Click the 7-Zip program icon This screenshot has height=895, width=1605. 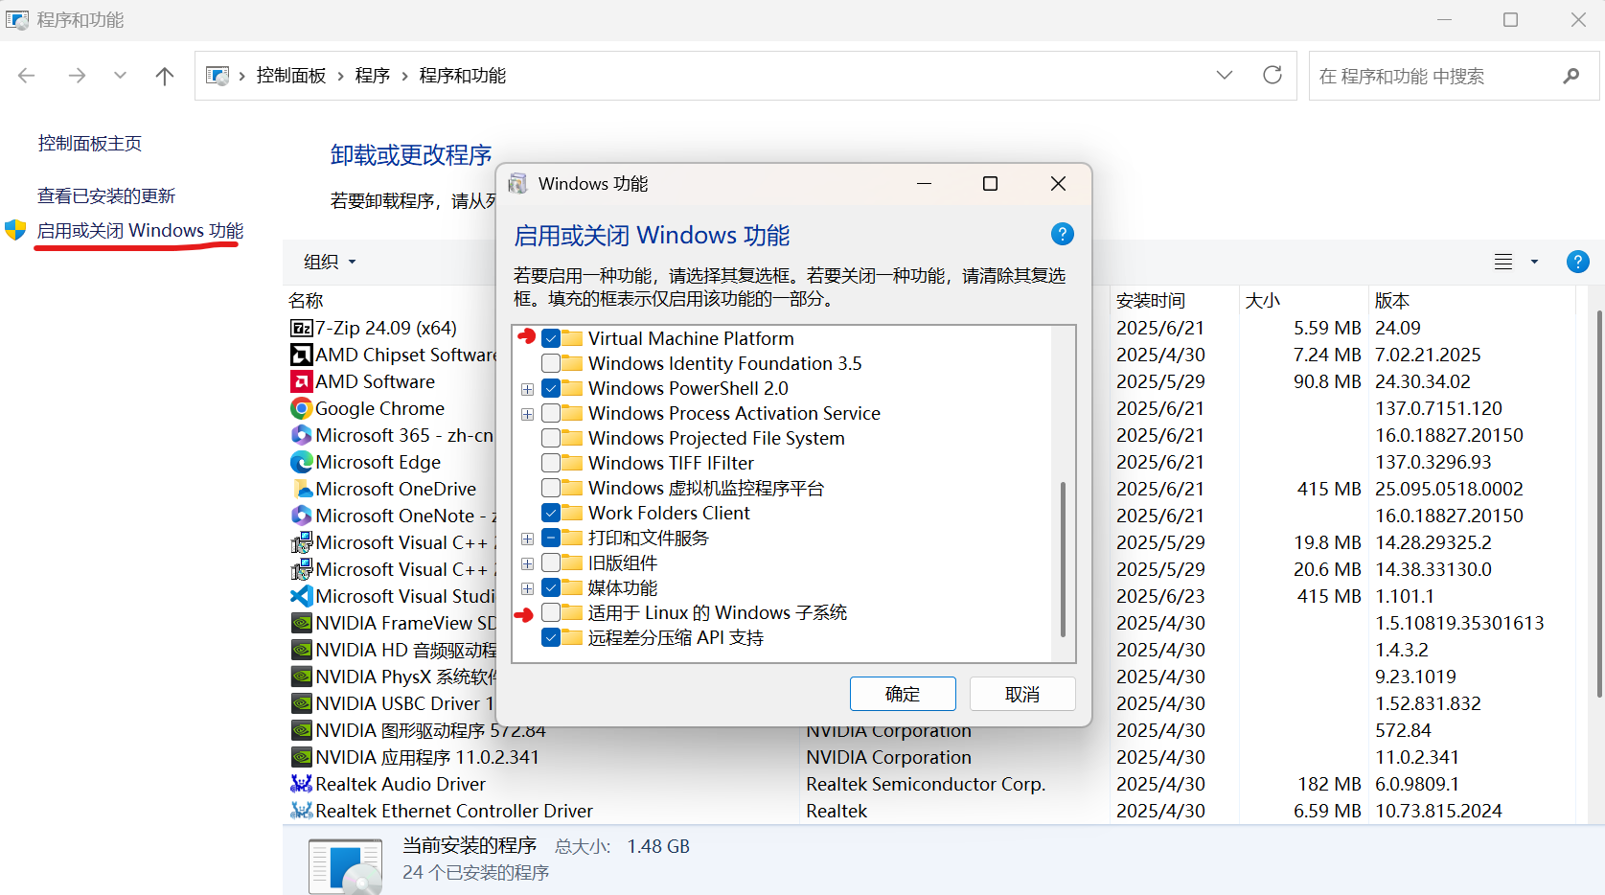[302, 328]
